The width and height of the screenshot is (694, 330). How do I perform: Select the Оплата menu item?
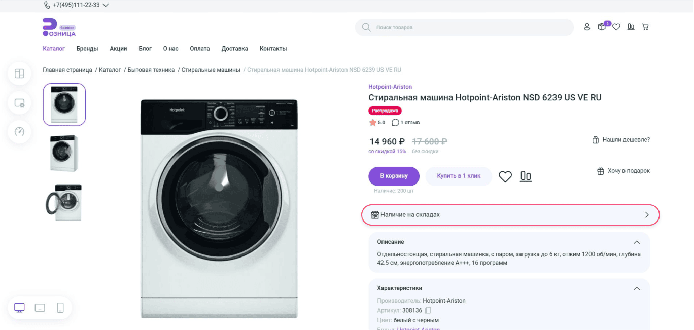200,49
